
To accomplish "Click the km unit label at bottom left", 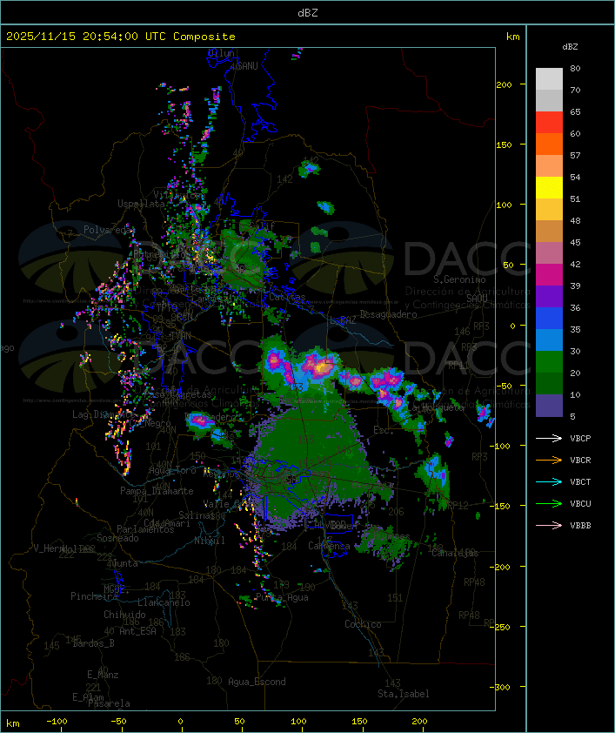I will pos(13,723).
